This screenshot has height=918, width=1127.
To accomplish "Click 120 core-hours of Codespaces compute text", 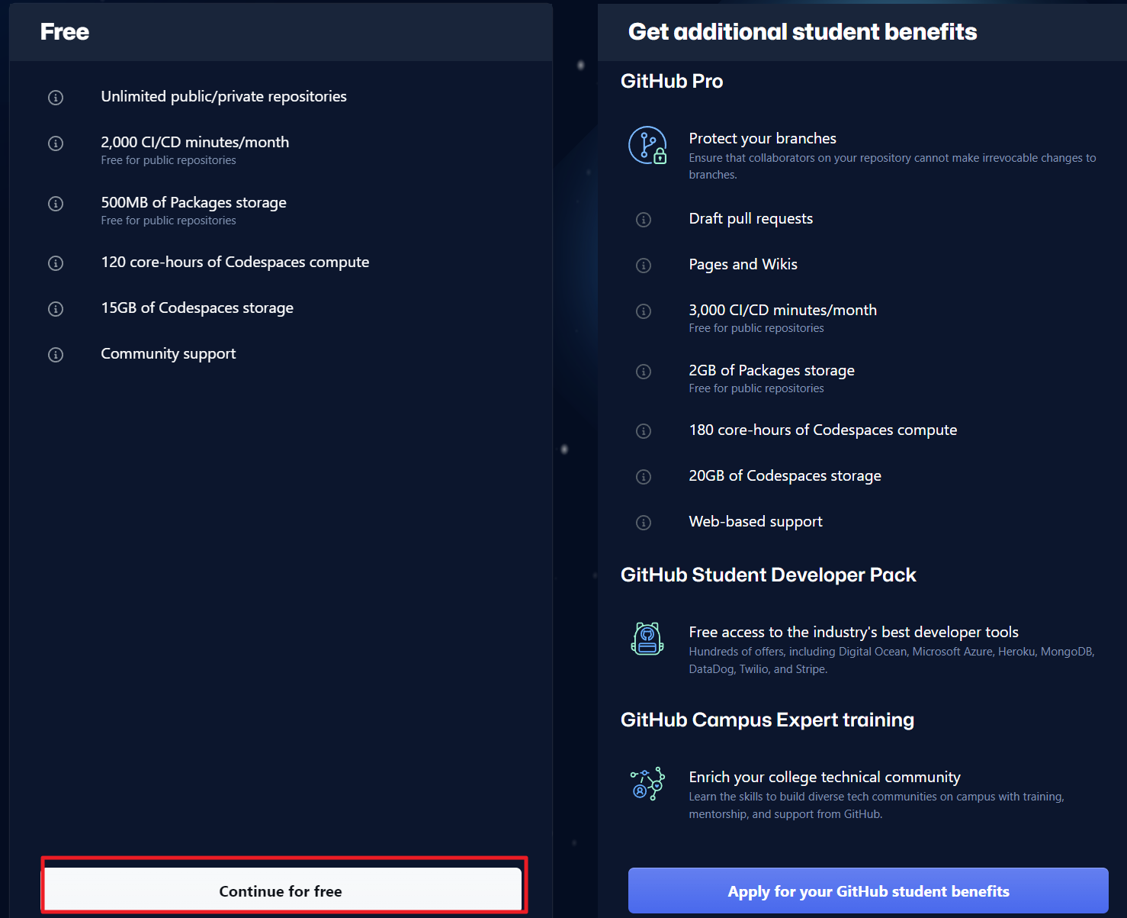I will click(235, 262).
